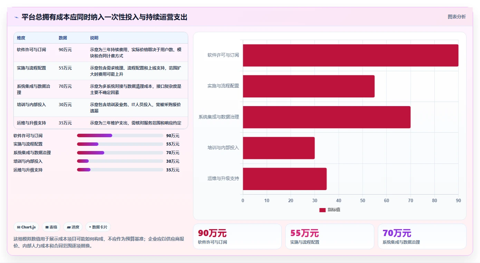The width and height of the screenshot is (480, 263).
Task: Click the crimson legend color box
Action: (x=322, y=210)
